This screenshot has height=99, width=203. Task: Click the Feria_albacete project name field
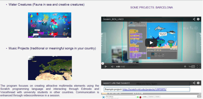(x=120, y=97)
